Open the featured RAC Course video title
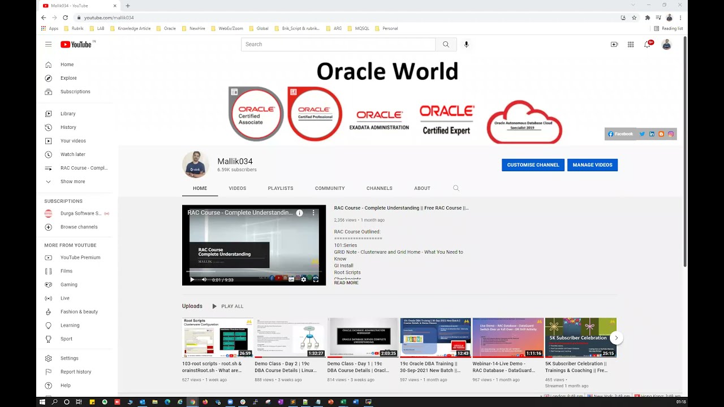724x407 pixels. pos(401,208)
